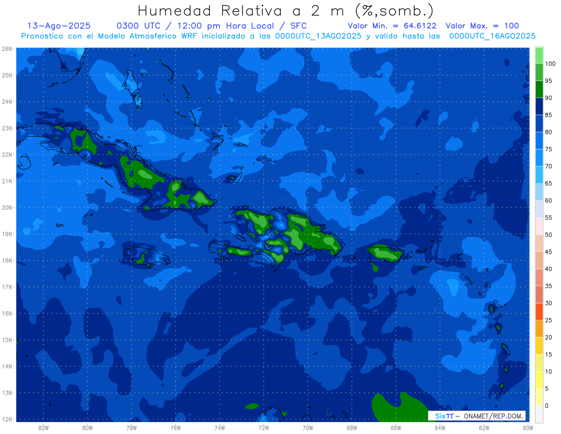Viewport: 561px width, 434px height.
Task: Click the golden yellow color bar segment between 15 and 20
Action: [x=539, y=346]
